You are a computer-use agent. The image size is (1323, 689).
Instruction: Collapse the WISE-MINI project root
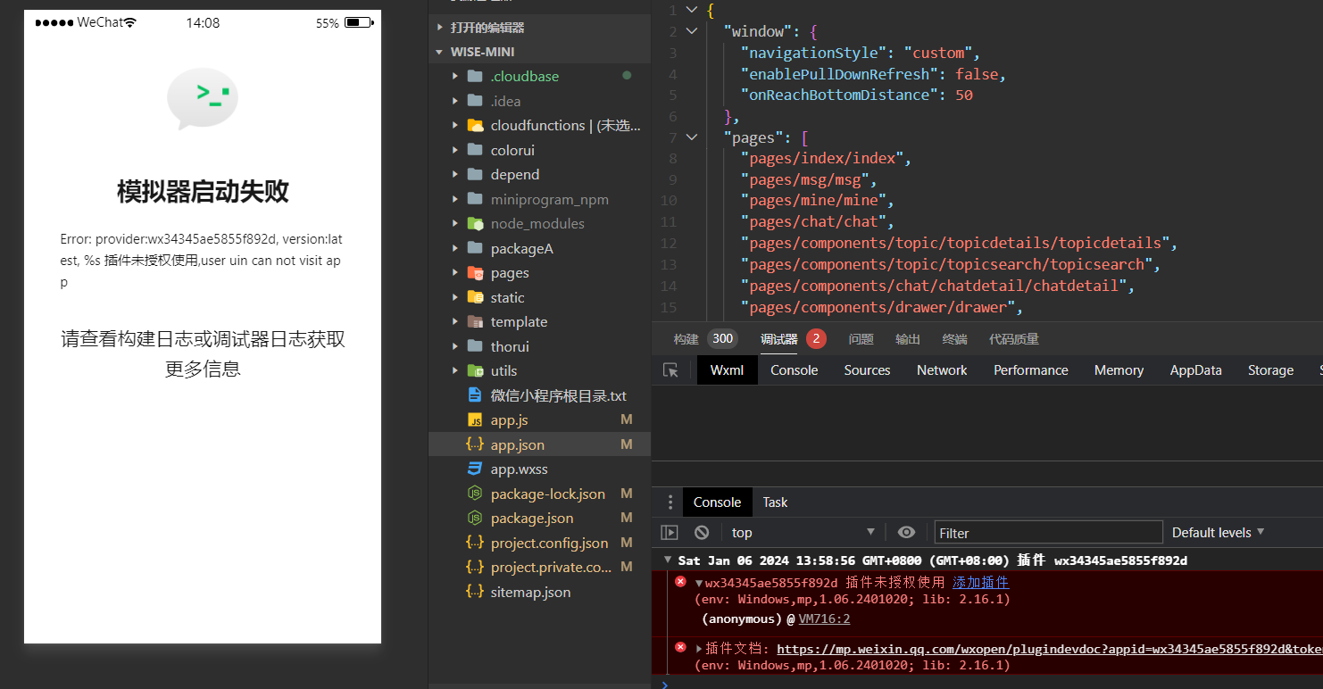[x=439, y=52]
